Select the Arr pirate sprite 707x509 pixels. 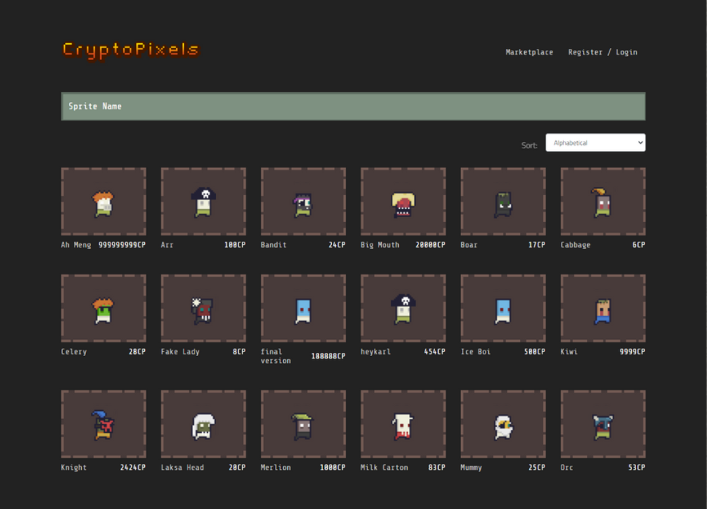click(203, 202)
